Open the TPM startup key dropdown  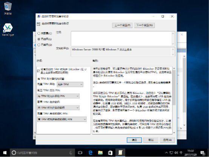click(x=58, y=108)
